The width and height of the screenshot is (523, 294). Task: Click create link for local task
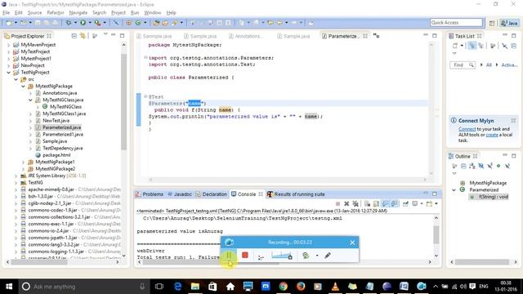coord(492,135)
